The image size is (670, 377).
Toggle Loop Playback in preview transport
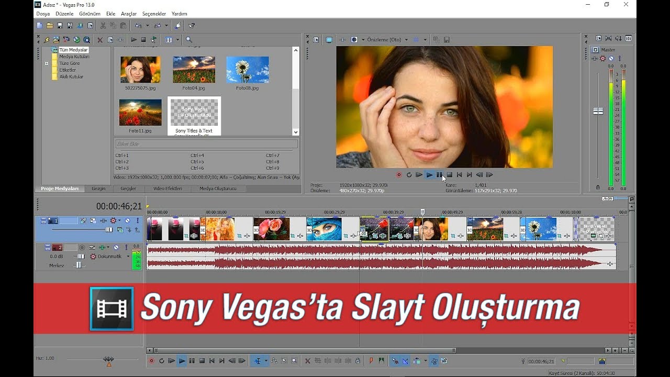click(x=409, y=175)
